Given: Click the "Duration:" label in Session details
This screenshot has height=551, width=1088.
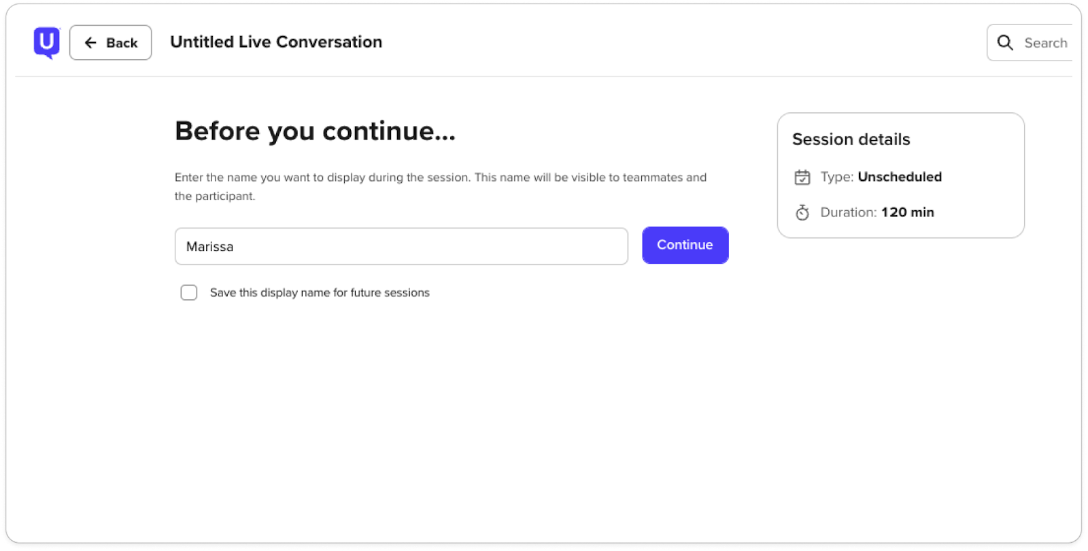Looking at the screenshot, I should point(848,212).
